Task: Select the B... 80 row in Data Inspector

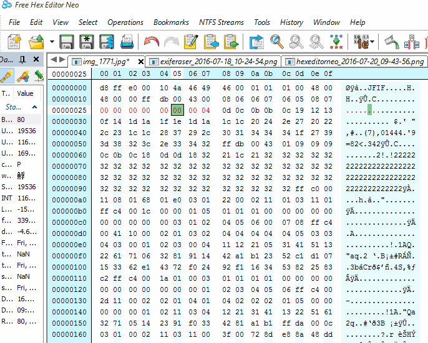Action: (21, 120)
